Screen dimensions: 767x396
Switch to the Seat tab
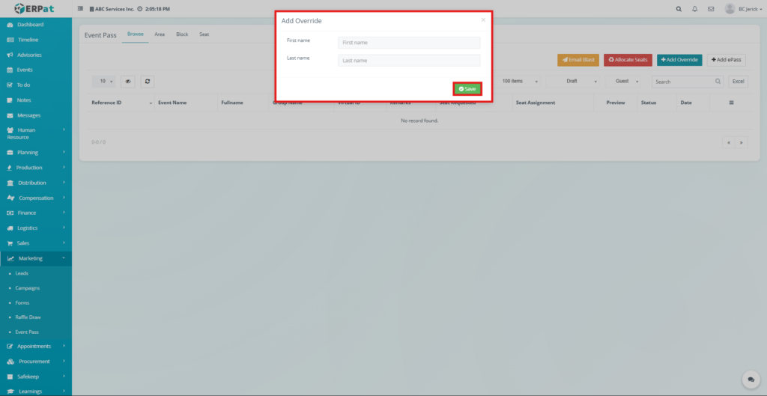[x=204, y=34]
